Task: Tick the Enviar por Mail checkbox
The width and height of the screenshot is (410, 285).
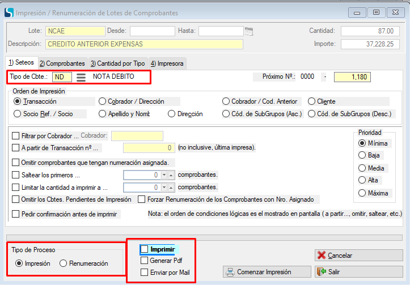Action: click(145, 273)
